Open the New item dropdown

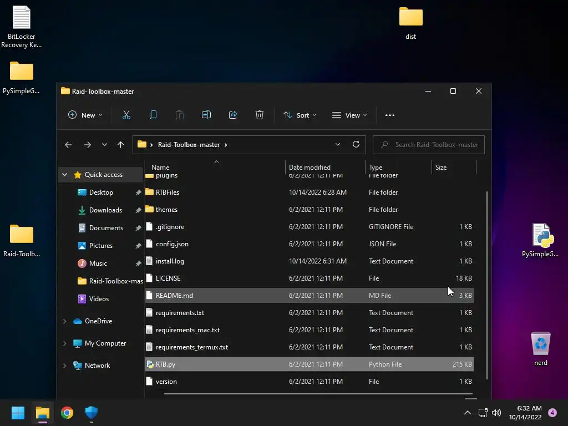click(85, 115)
